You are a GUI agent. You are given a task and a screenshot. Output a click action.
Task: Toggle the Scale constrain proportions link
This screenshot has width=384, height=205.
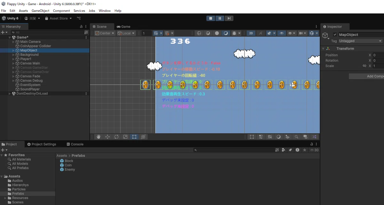tap(364, 66)
